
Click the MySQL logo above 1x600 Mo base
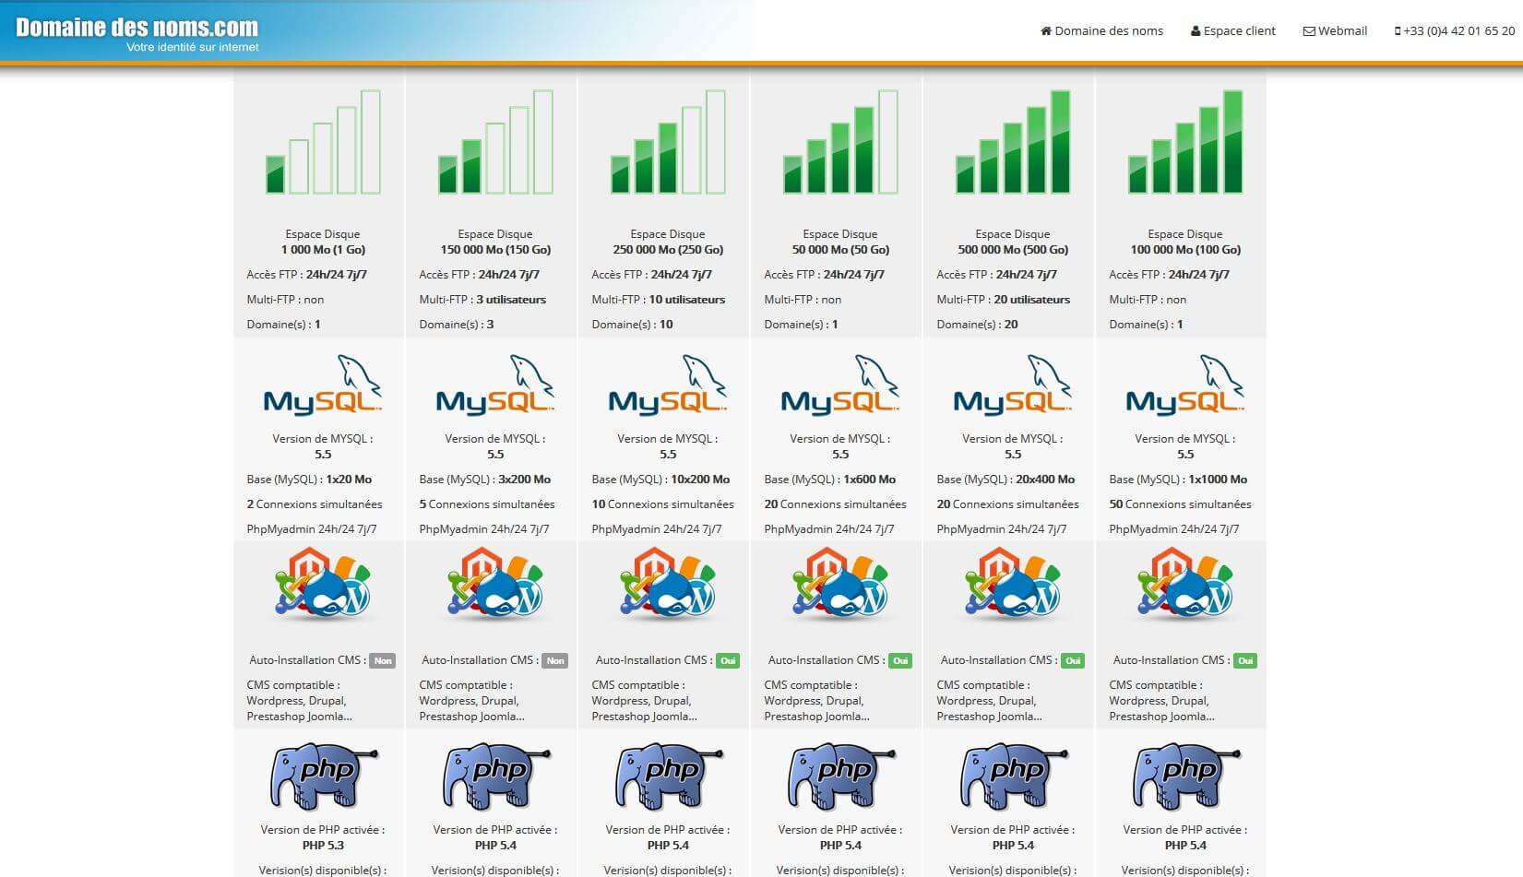coord(840,385)
